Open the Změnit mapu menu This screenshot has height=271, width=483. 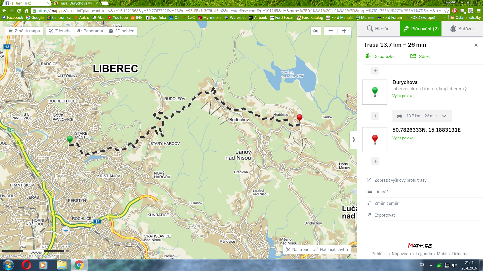pyautogui.click(x=24, y=31)
